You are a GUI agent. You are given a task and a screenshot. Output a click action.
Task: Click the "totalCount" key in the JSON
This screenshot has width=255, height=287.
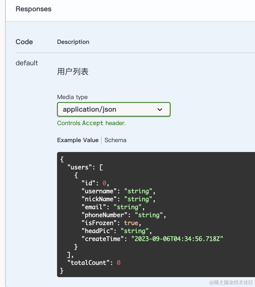(89, 263)
